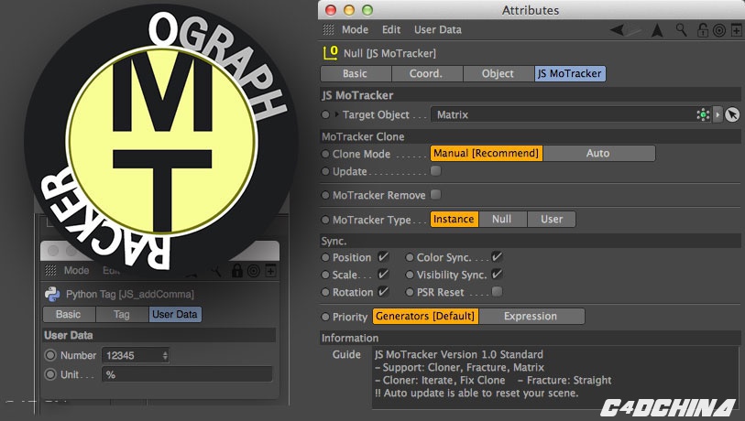Click keyframe dot beside MoTracker Type

tap(325, 220)
